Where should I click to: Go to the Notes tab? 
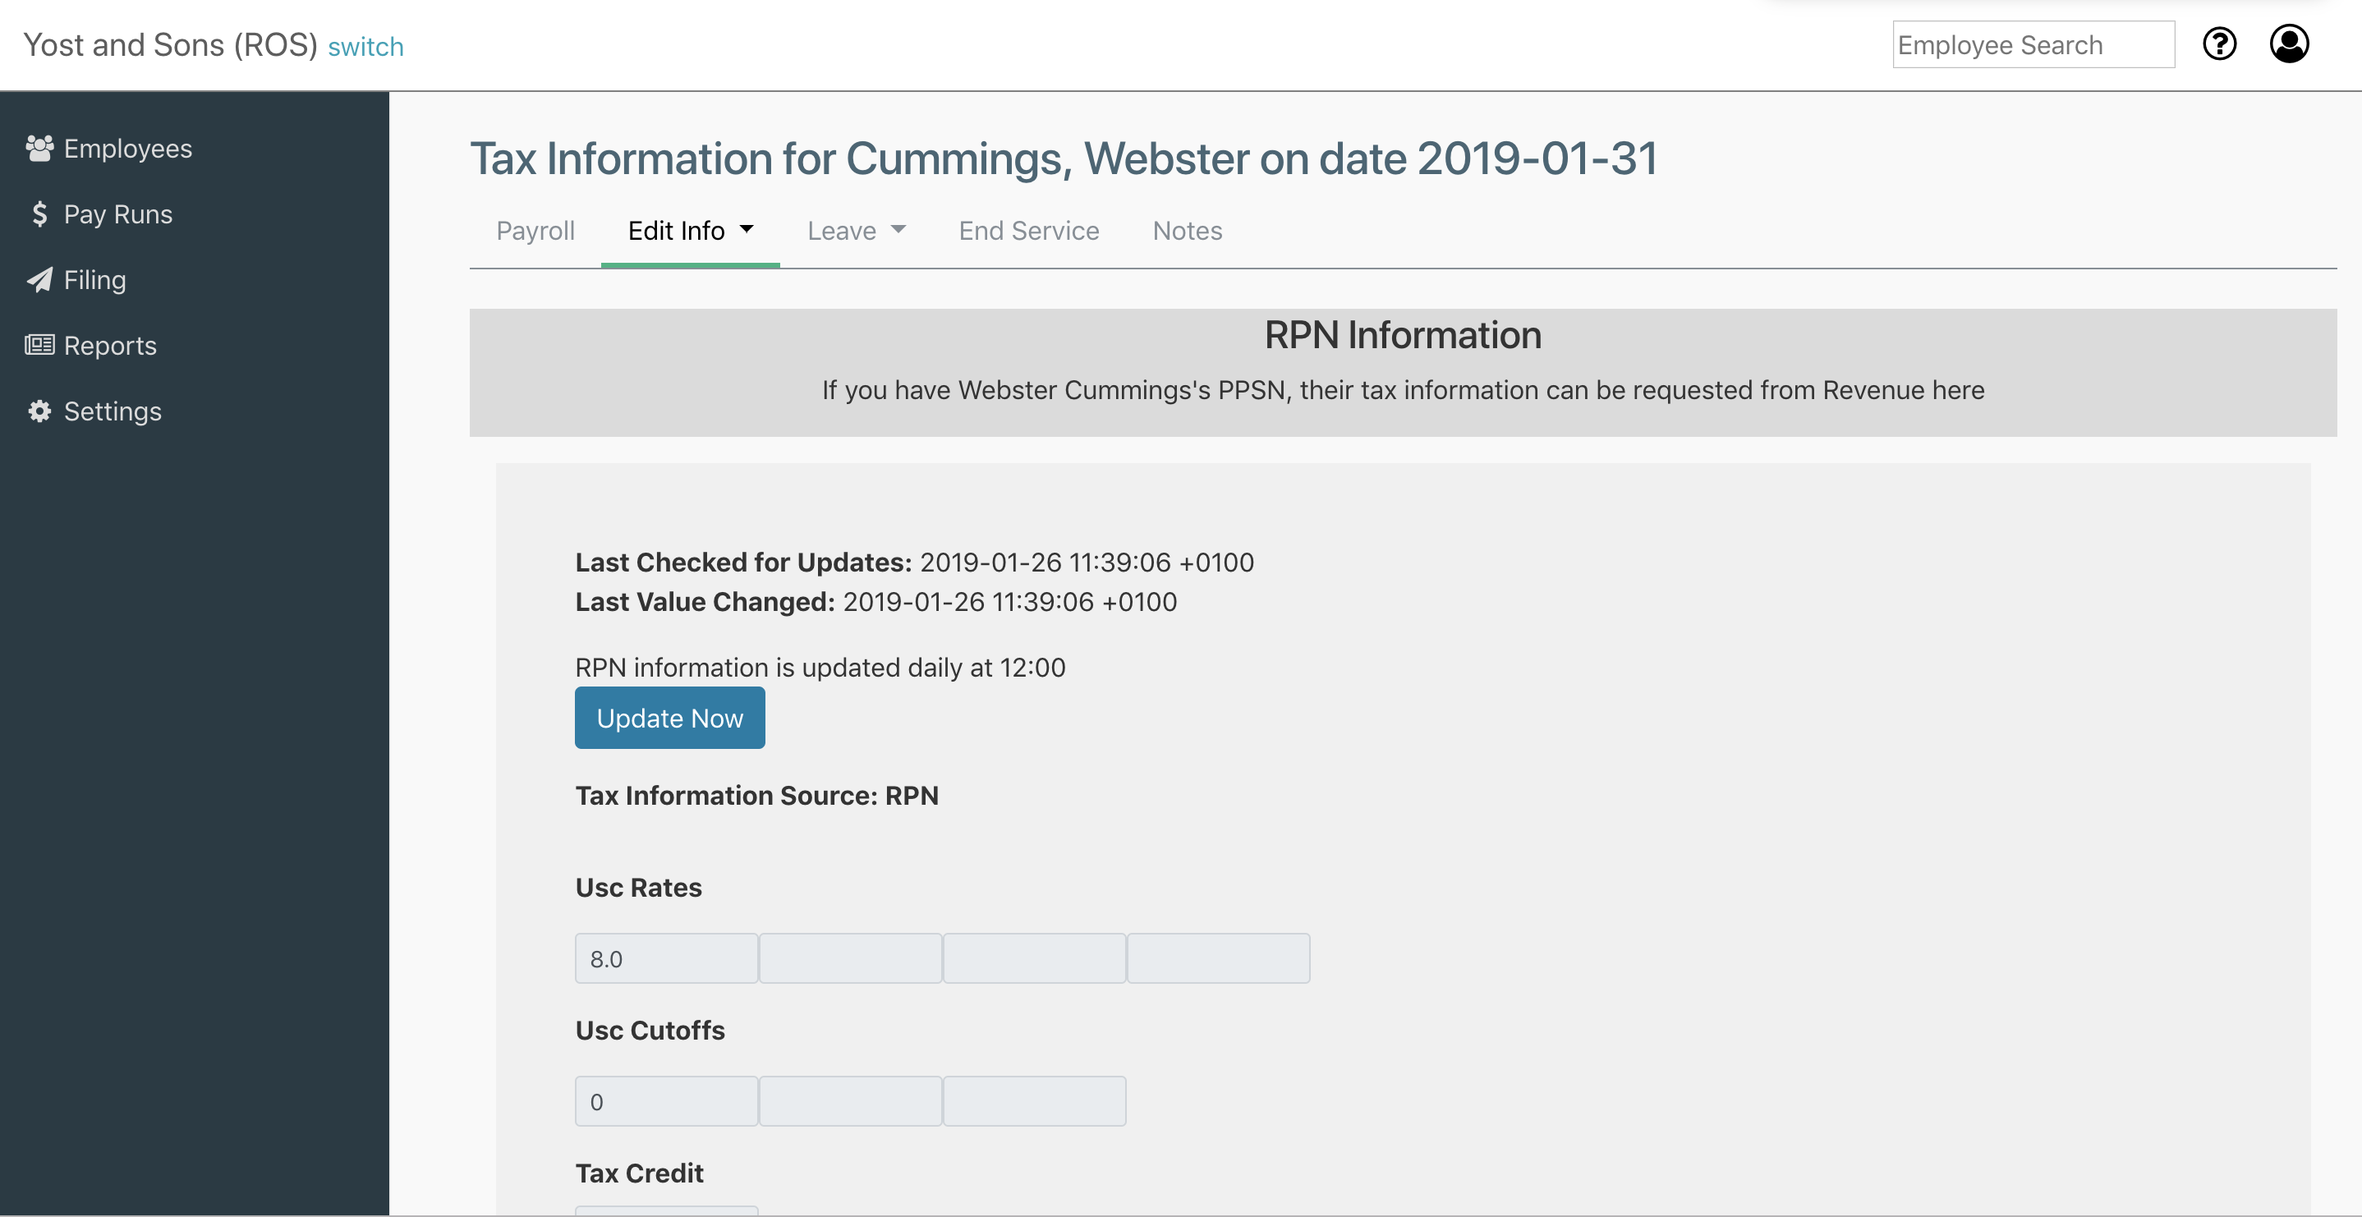[x=1187, y=231]
